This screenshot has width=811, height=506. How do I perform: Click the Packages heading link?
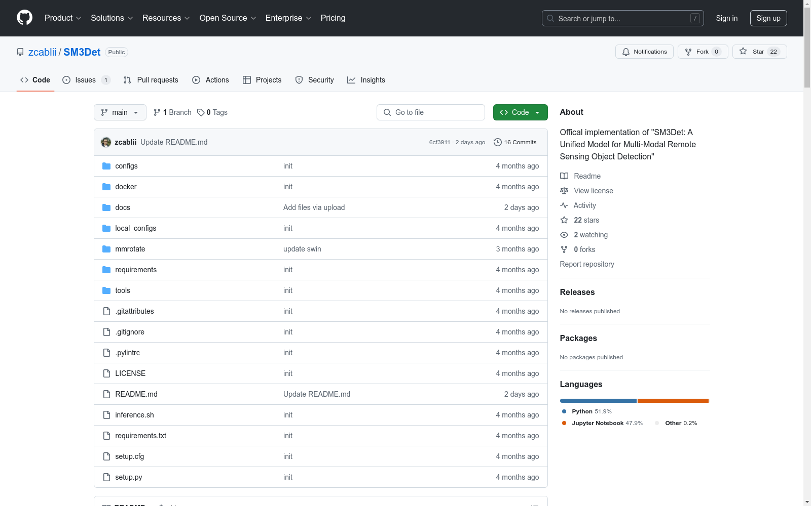tap(578, 338)
